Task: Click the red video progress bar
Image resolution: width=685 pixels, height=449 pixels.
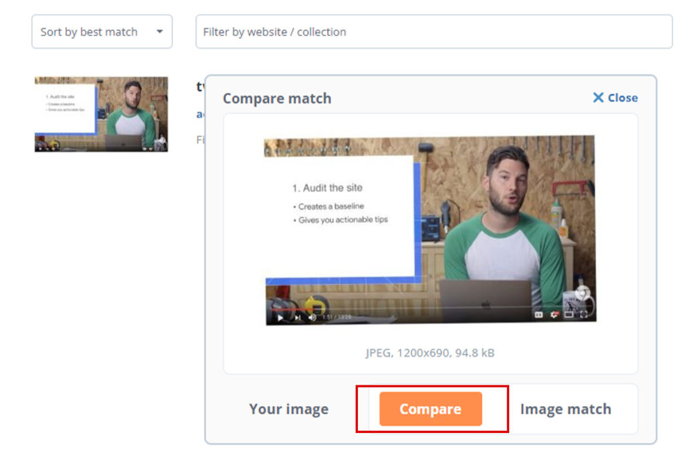Action: point(288,308)
